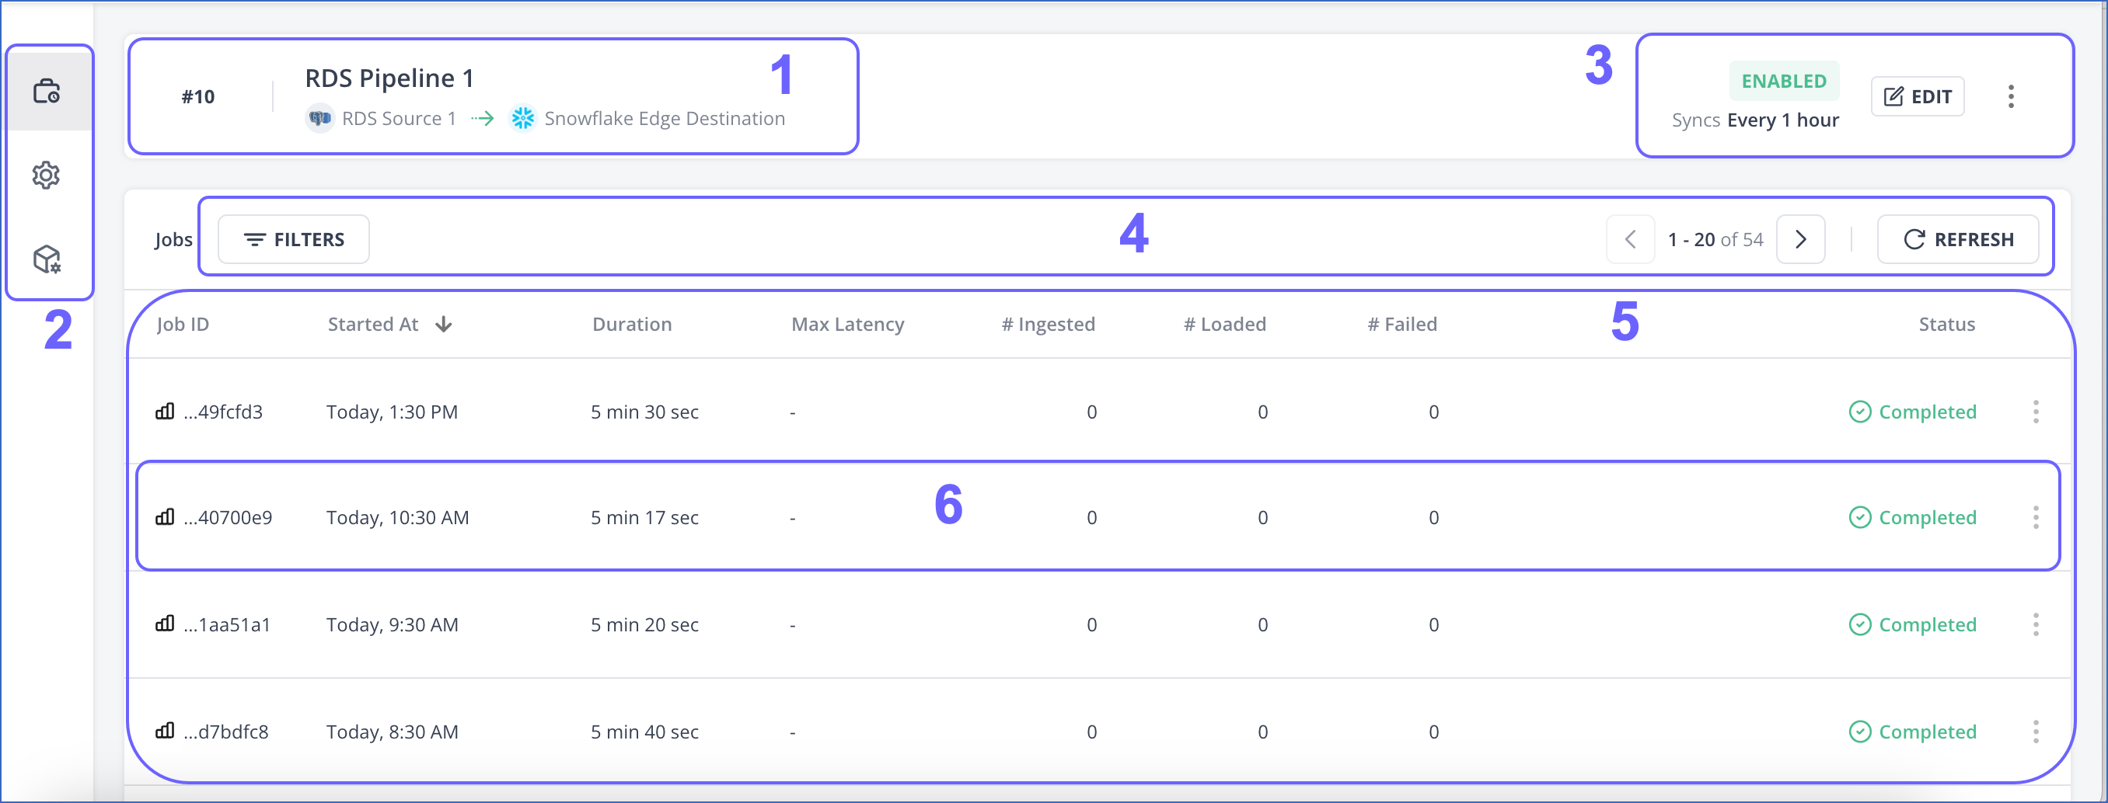Click the RDS Pipeline 1 title
This screenshot has width=2108, height=803.
389,78
